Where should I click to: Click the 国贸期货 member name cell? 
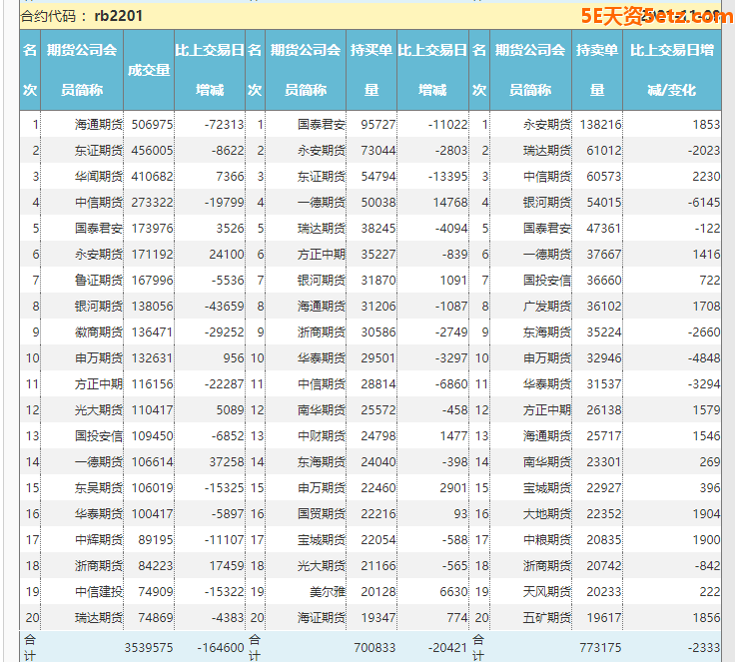click(322, 514)
